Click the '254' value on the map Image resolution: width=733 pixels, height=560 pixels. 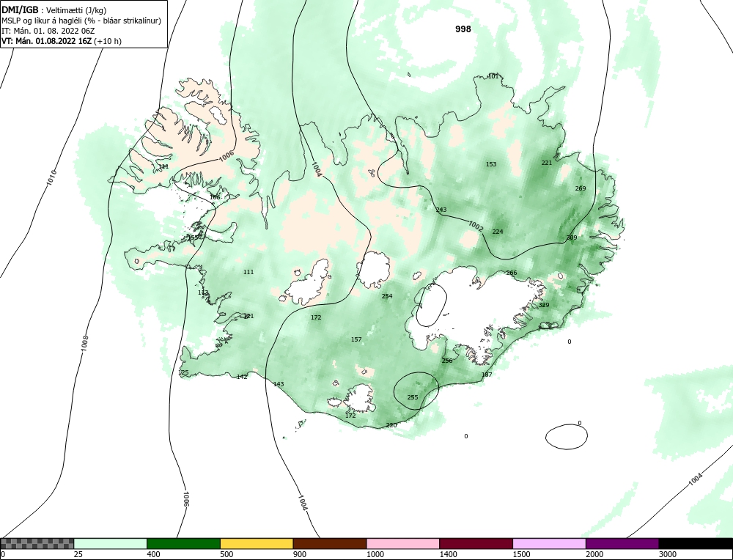(x=386, y=296)
